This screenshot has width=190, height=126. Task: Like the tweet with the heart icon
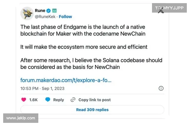[x=23, y=100]
